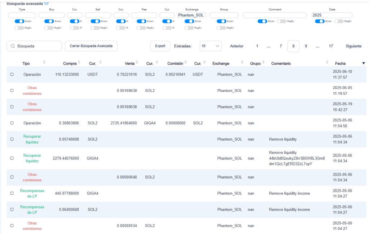369x234 pixels.
Task: Click the date 2025-06-10 11:37:57
Action: click(x=342, y=74)
